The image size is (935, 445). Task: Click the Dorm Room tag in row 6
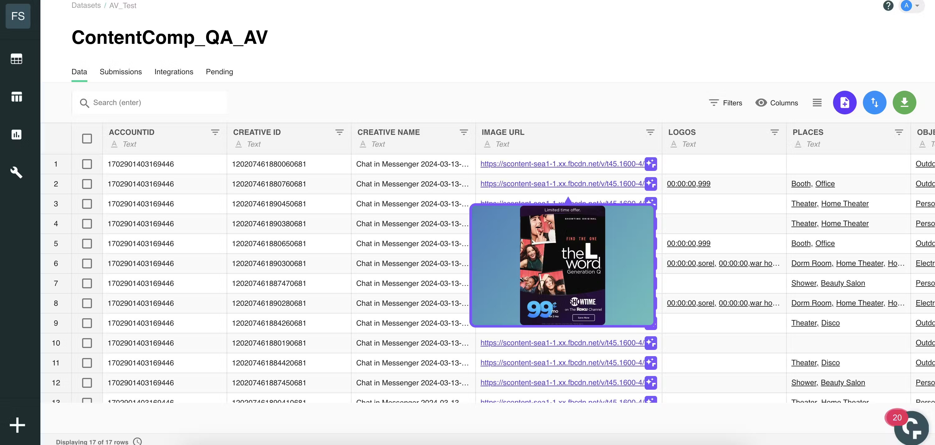812,263
